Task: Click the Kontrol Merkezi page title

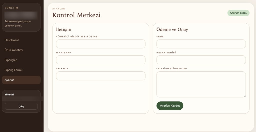Action: (x=76, y=15)
